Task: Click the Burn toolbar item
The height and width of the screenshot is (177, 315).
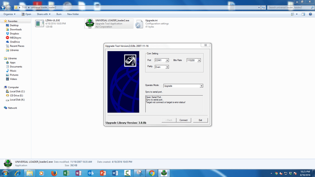Action: [x=59, y=14]
